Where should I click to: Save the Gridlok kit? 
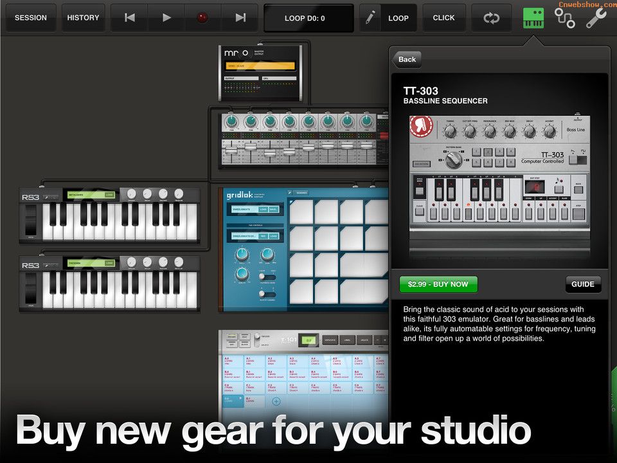coord(273,210)
